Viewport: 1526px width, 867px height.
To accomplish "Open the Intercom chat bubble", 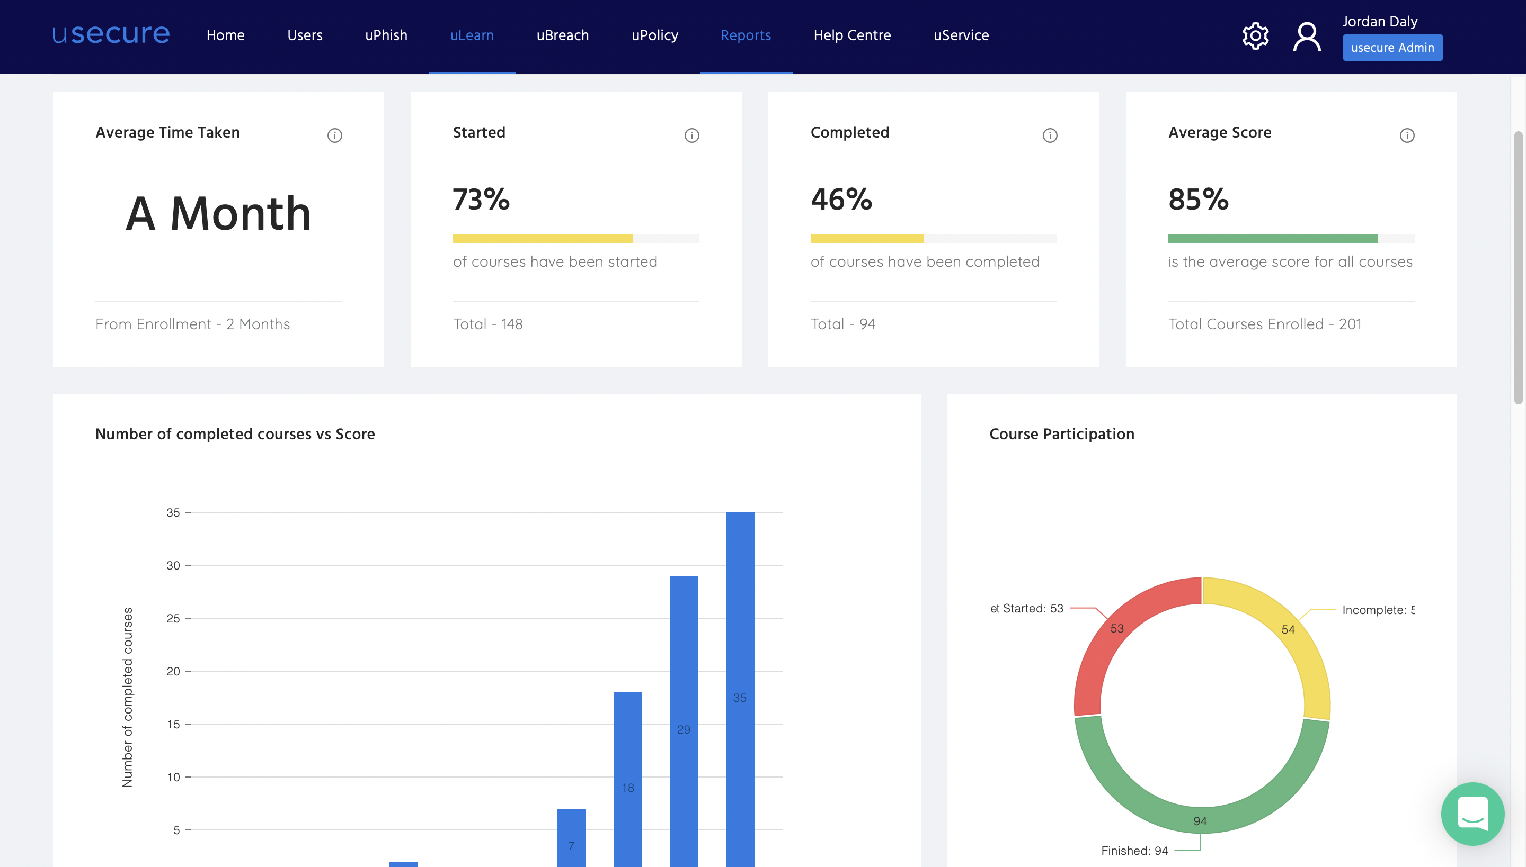I will pos(1473,814).
